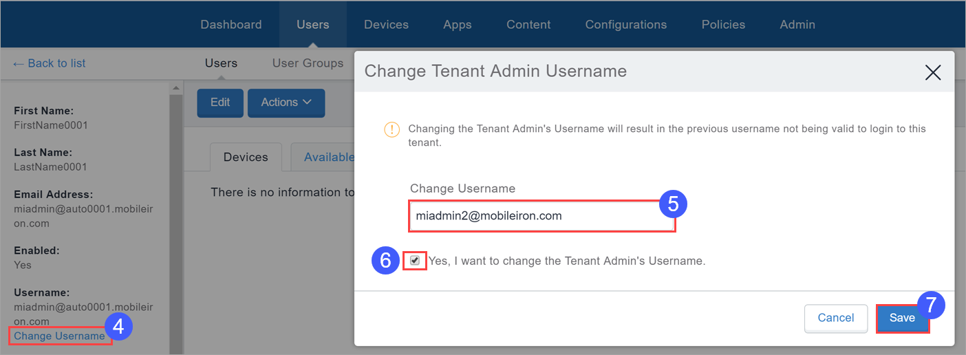This screenshot has height=355, width=966.
Task: Open the Actions dropdown menu
Action: (x=286, y=103)
